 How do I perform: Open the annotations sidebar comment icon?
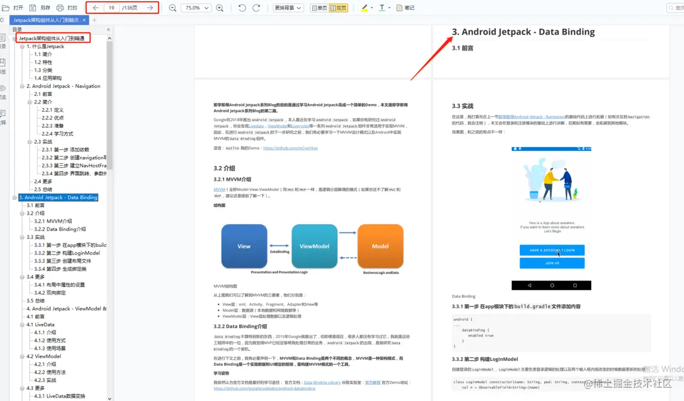pos(2,113)
